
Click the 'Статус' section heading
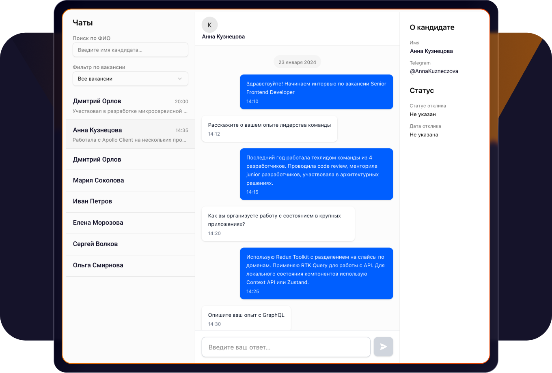[x=421, y=90]
